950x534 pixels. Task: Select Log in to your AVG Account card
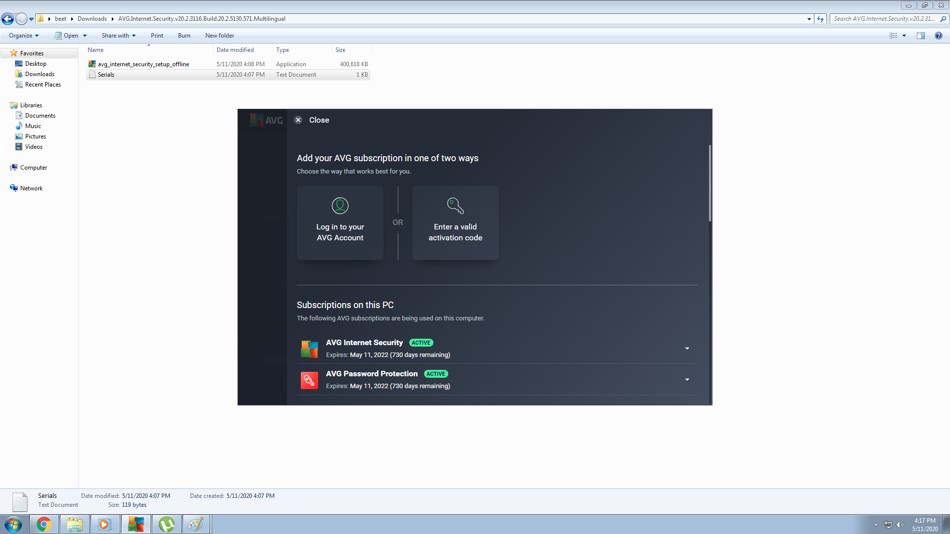coord(340,222)
